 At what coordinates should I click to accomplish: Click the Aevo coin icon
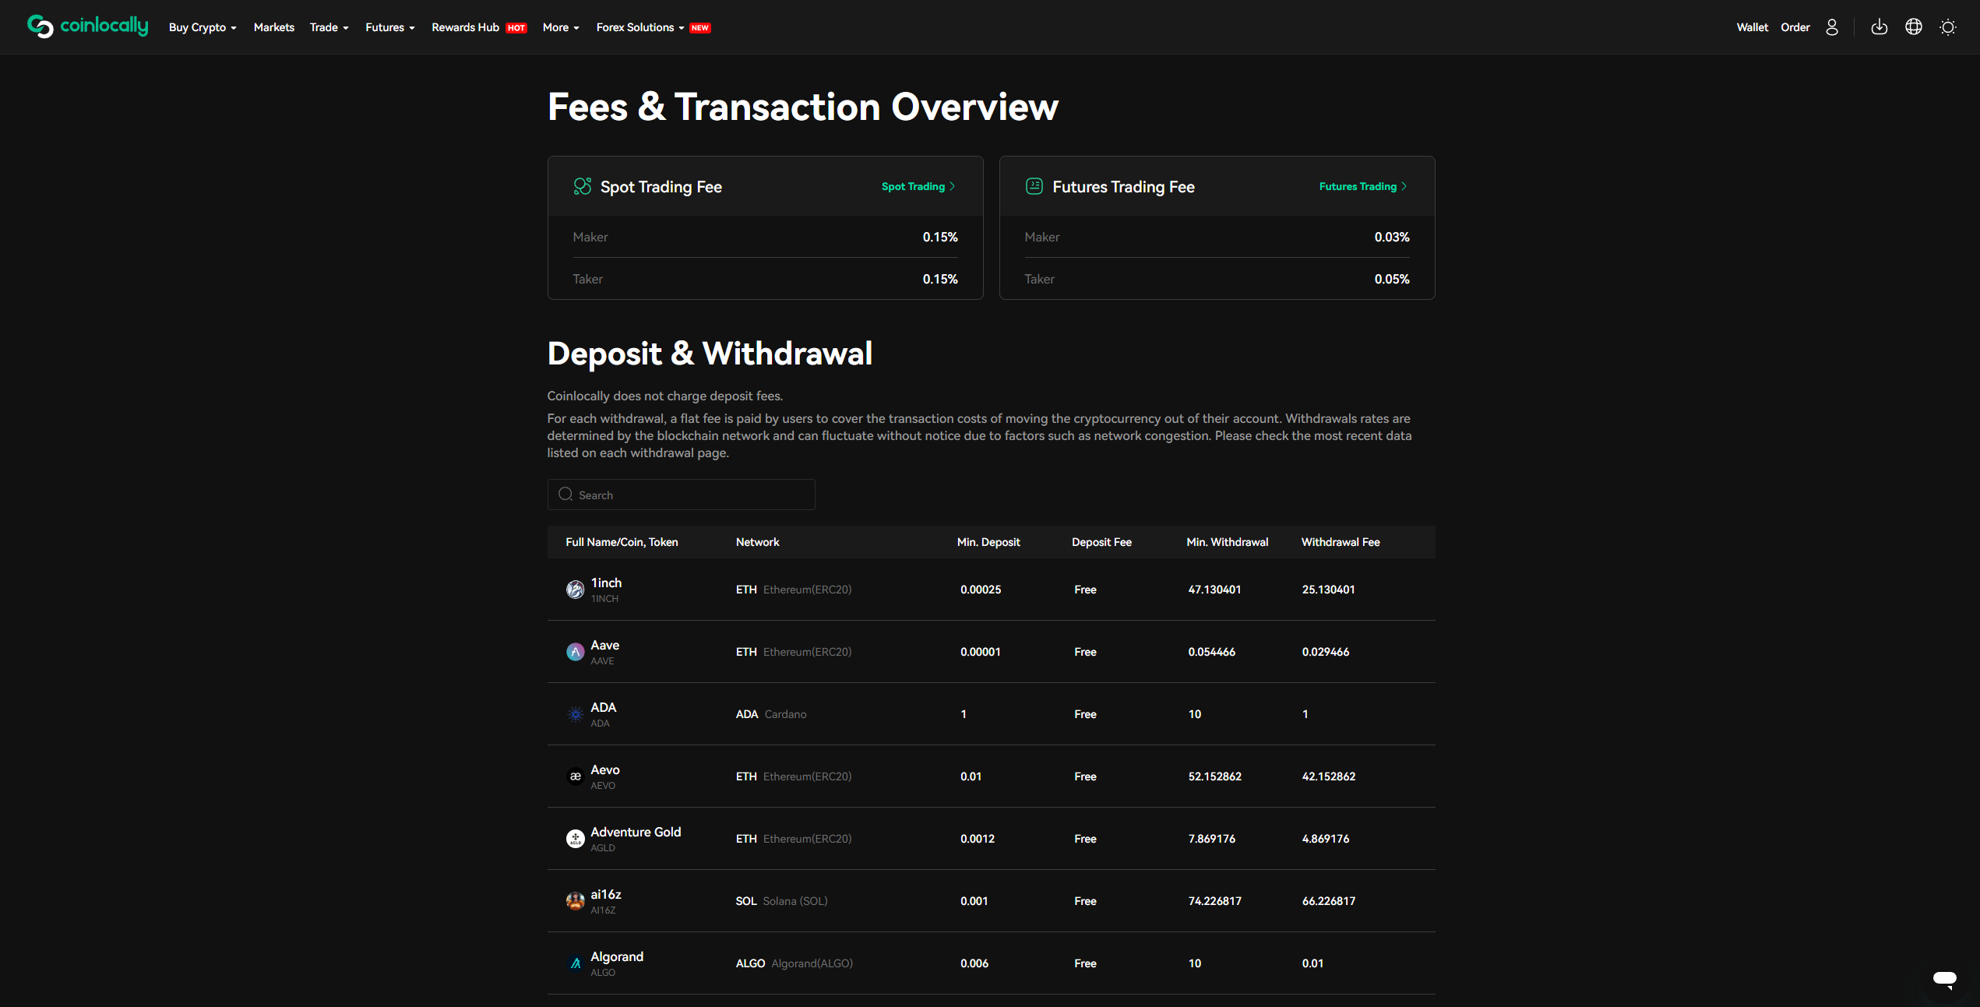click(575, 776)
